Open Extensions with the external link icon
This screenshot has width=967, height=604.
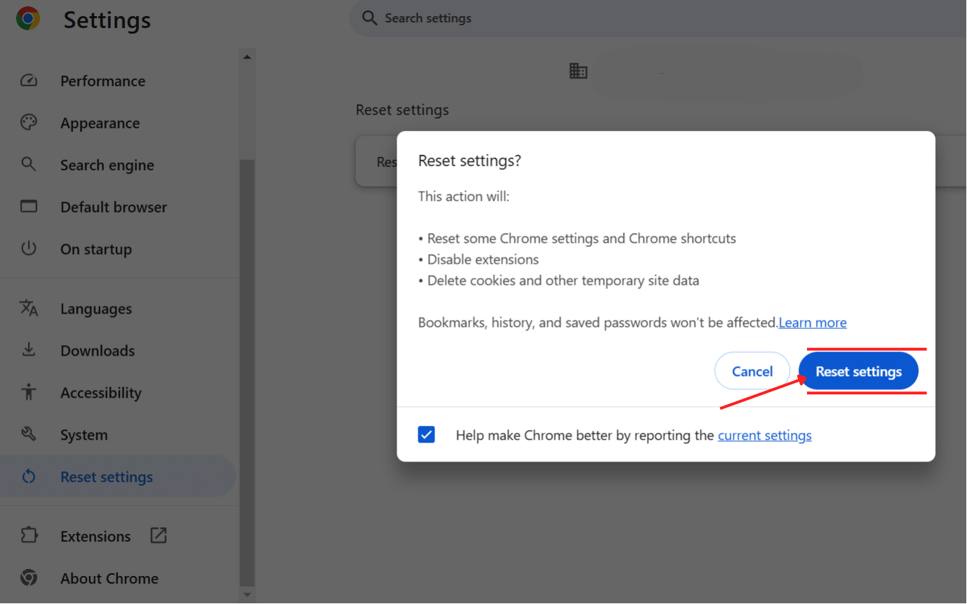(x=159, y=535)
